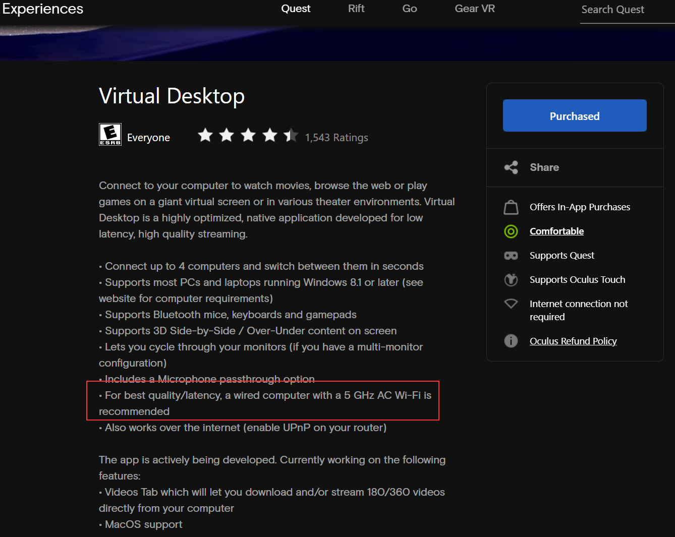Click the 'Includes a Microphone passthrough option' line
The height and width of the screenshot is (537, 675).
[207, 379]
